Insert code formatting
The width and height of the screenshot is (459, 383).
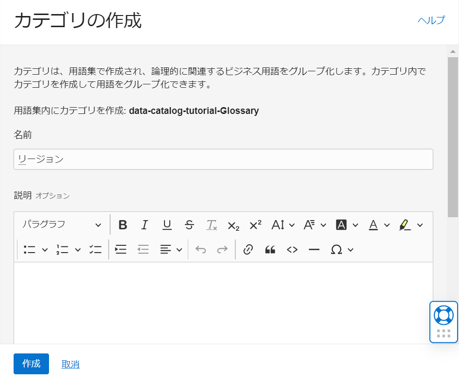click(x=292, y=250)
